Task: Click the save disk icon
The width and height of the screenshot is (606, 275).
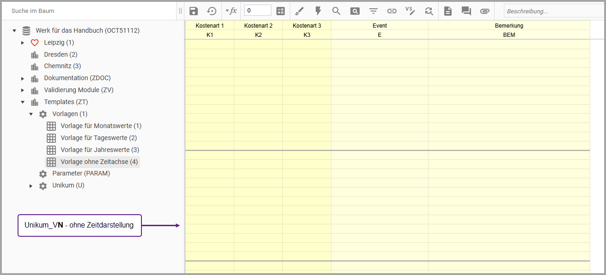Action: click(x=194, y=11)
